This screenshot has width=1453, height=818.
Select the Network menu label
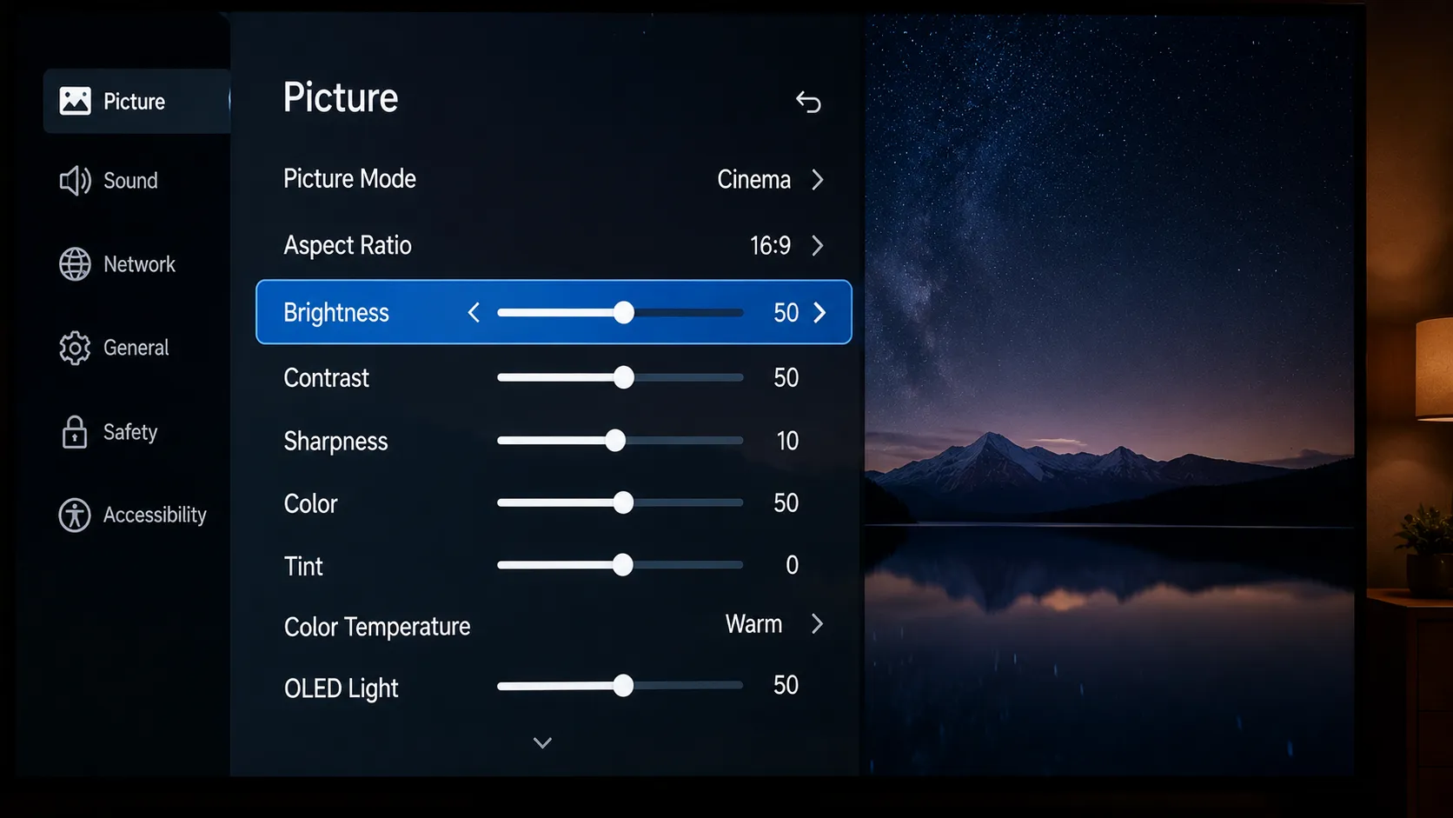[x=139, y=264]
